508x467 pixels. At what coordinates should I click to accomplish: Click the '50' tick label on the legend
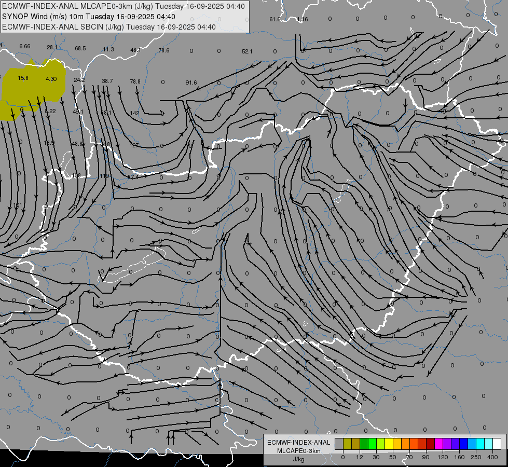pyautogui.click(x=393, y=457)
